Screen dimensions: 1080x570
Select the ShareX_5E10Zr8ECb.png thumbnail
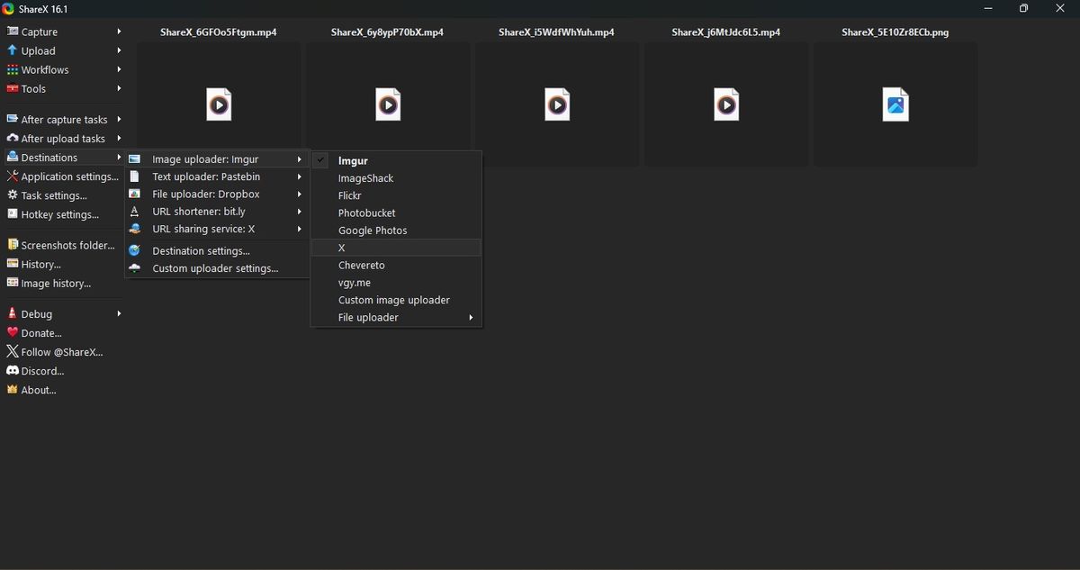[x=895, y=104]
